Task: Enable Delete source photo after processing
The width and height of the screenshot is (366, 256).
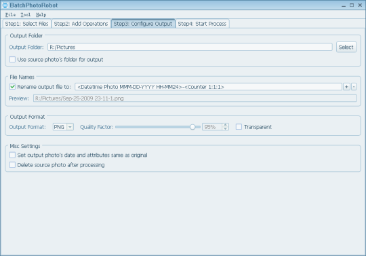Action: (12, 165)
